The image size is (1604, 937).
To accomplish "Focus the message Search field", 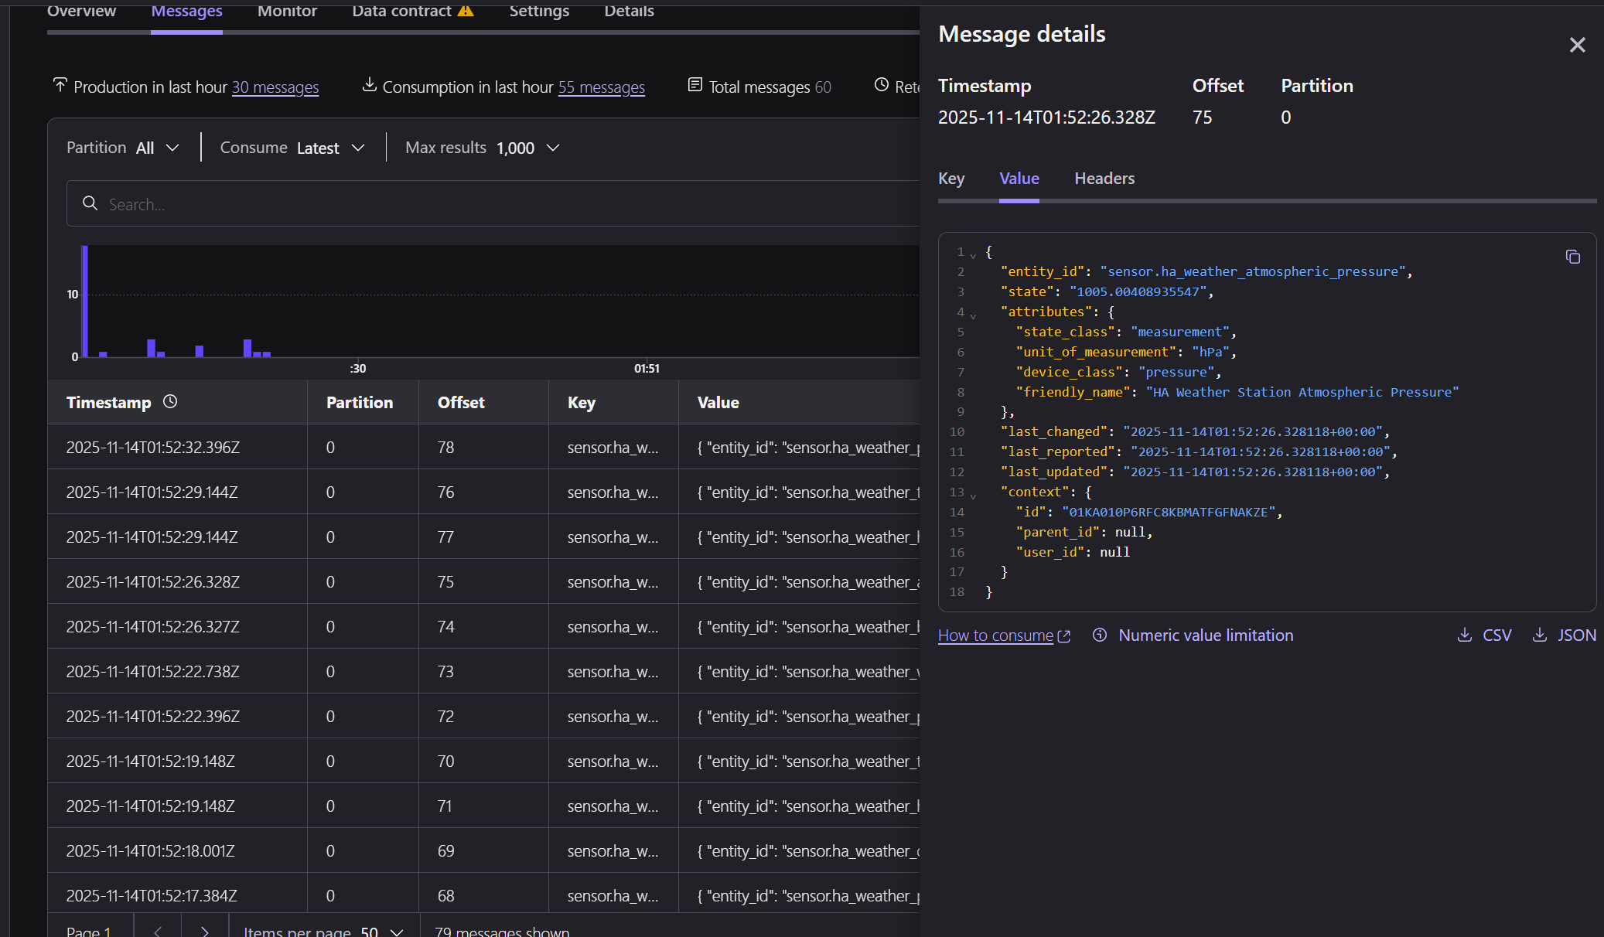I will pyautogui.click(x=495, y=203).
